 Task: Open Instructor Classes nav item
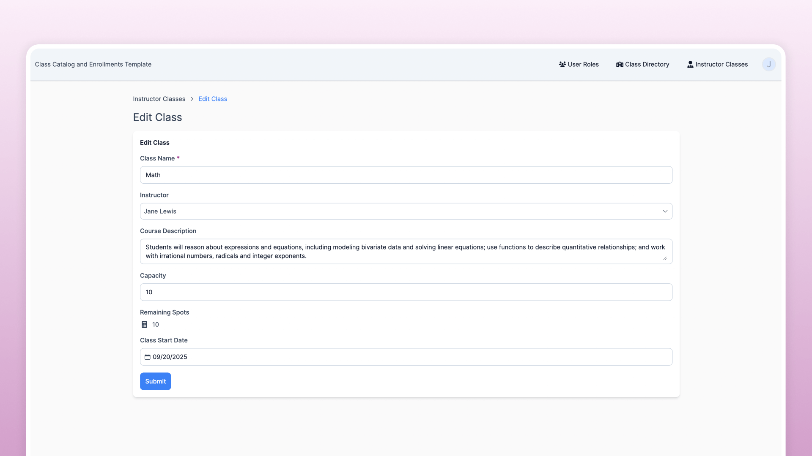721,64
